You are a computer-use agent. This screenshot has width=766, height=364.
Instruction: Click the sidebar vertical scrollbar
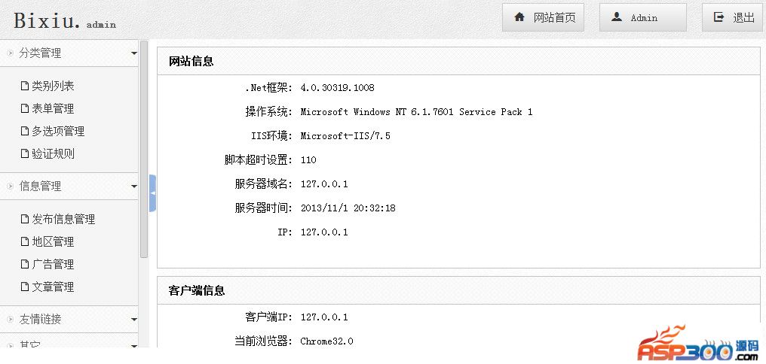pyautogui.click(x=144, y=150)
